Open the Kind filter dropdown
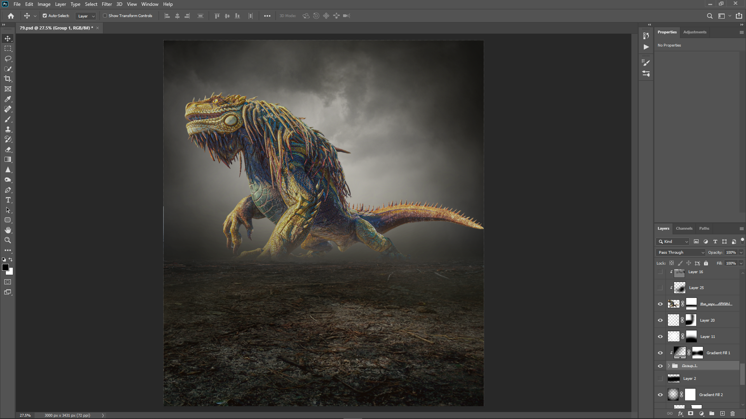 click(x=673, y=242)
